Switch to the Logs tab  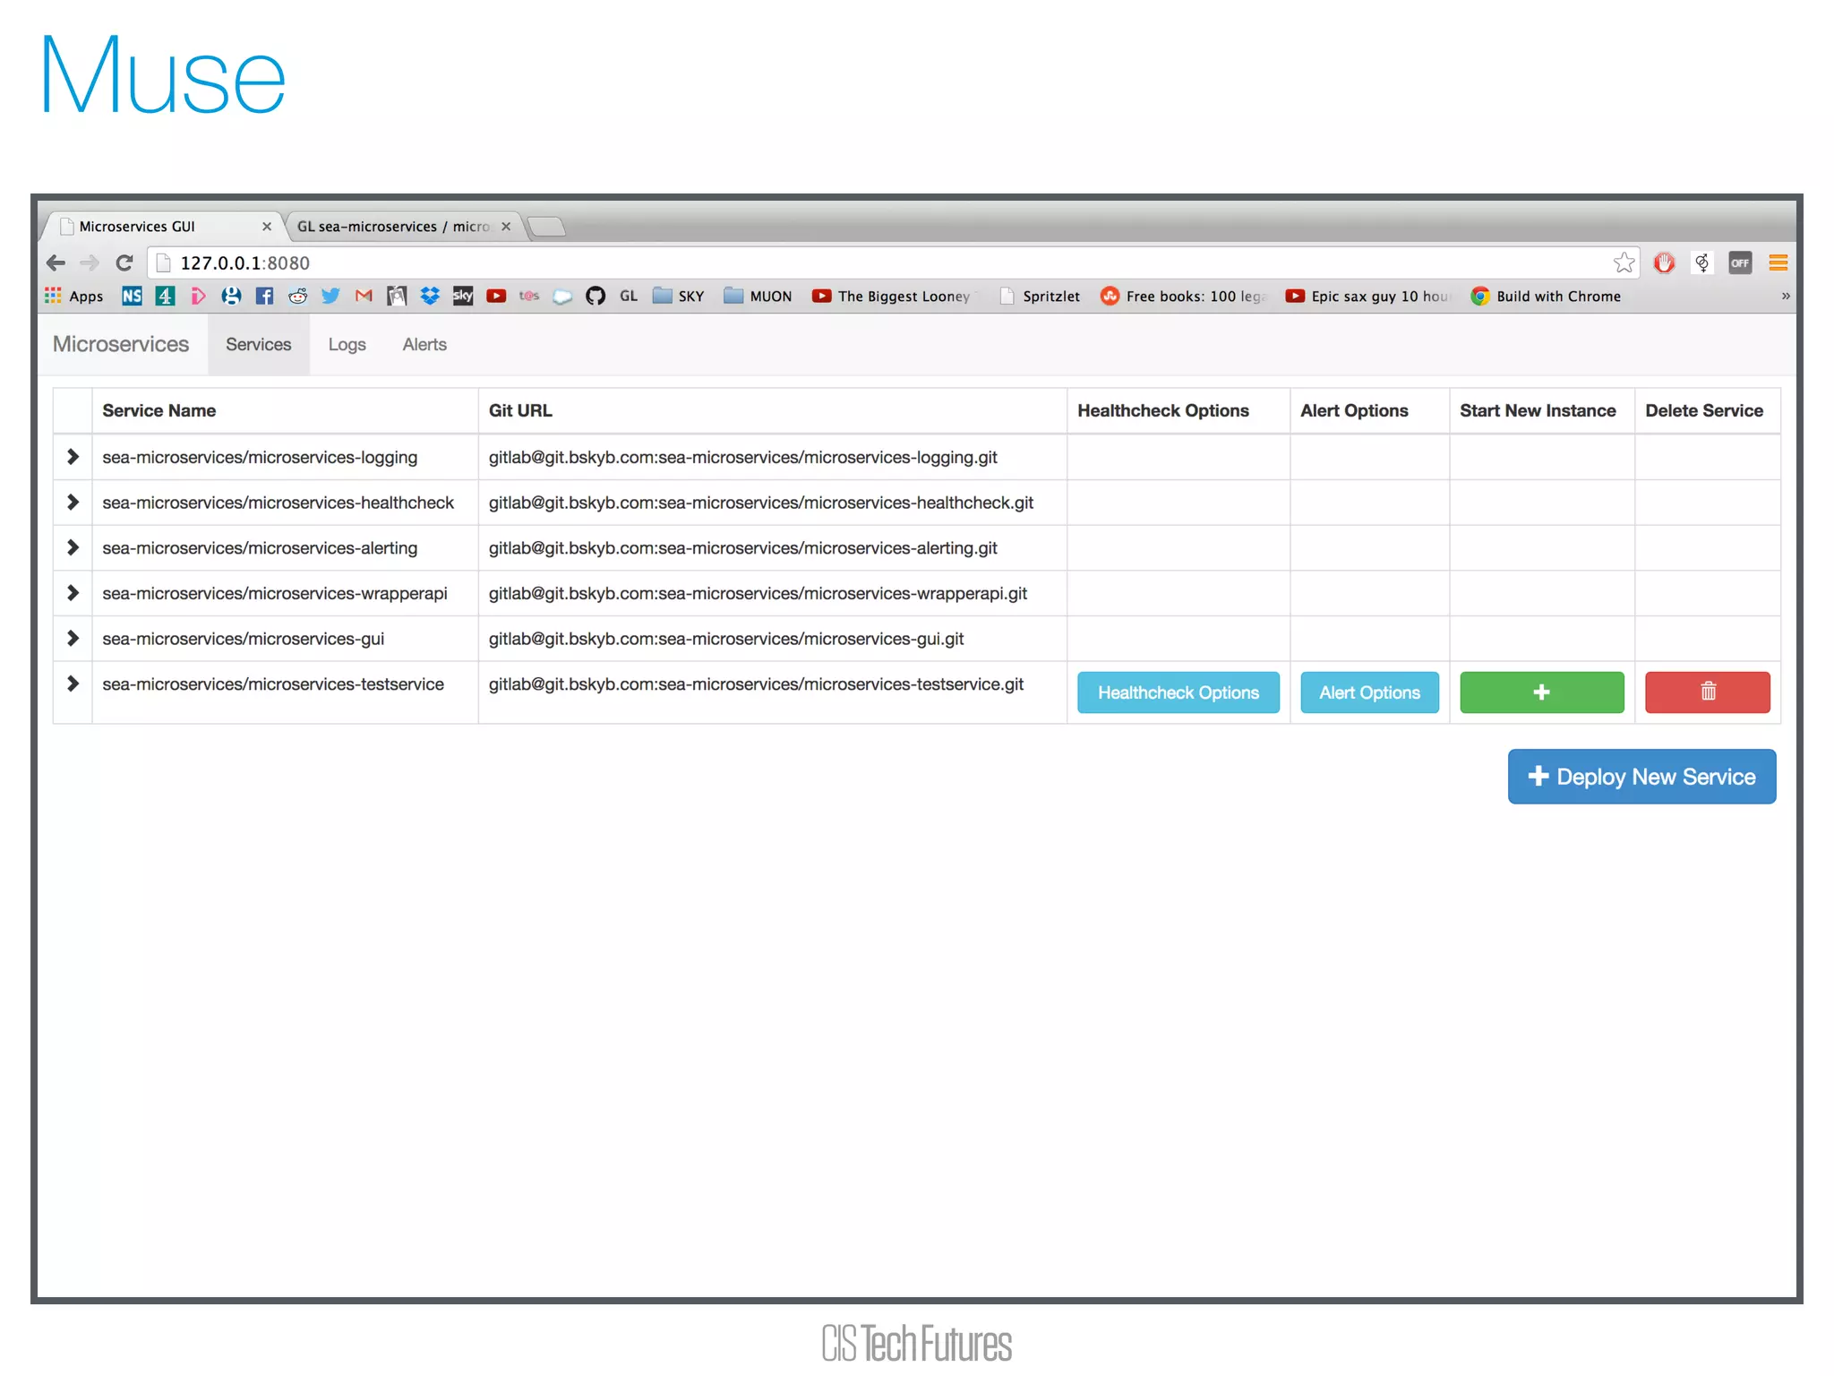click(x=347, y=344)
